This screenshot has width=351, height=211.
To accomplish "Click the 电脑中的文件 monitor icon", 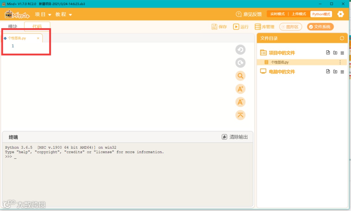I will (x=263, y=71).
